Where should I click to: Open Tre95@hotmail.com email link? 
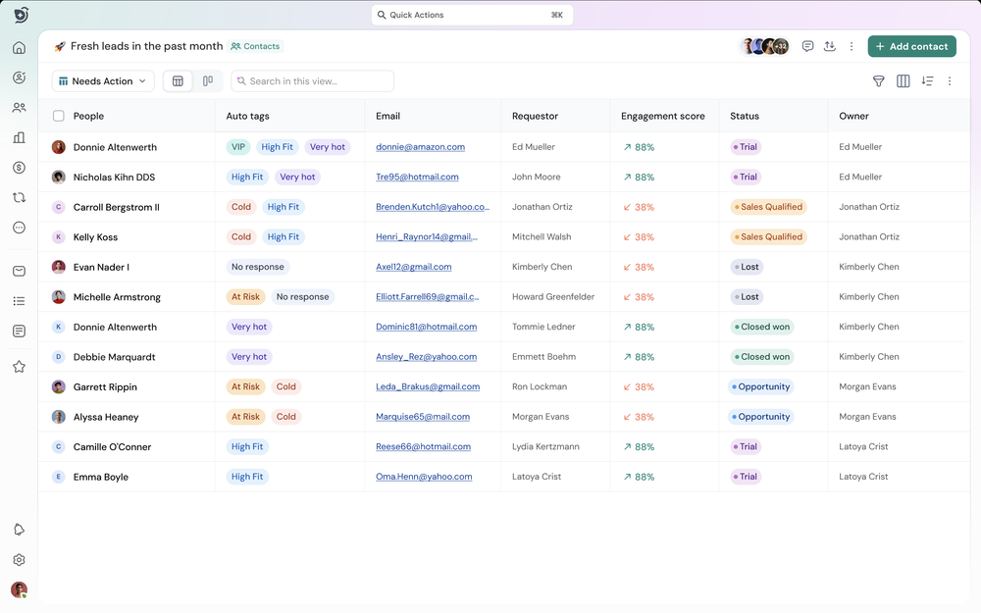(417, 177)
